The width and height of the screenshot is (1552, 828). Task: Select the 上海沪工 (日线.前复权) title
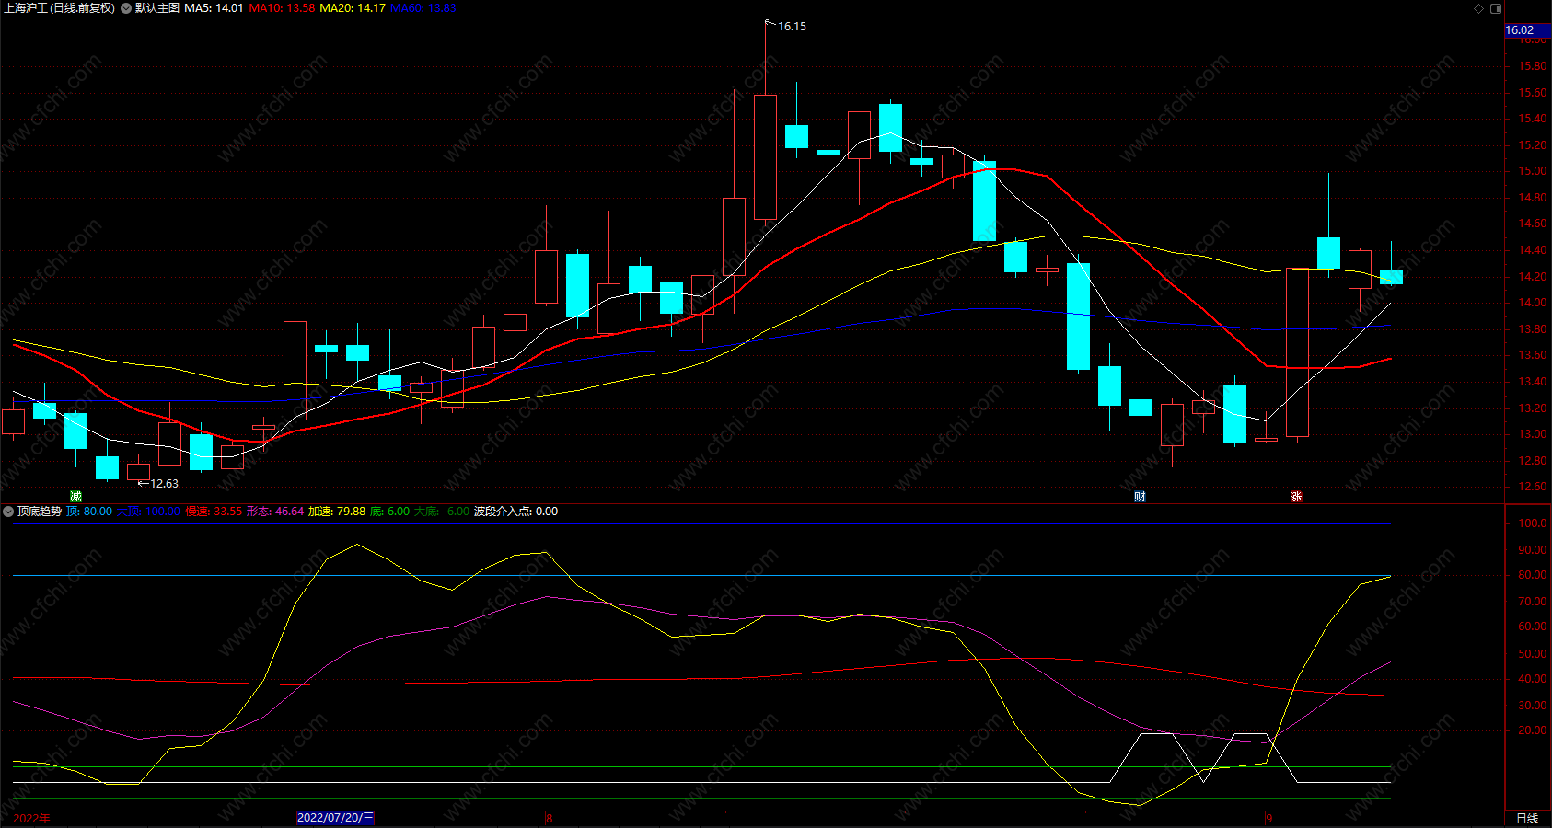pyautogui.click(x=60, y=8)
